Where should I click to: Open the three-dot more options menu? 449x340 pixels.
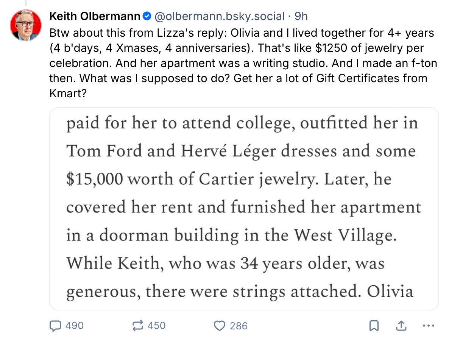pos(428,325)
